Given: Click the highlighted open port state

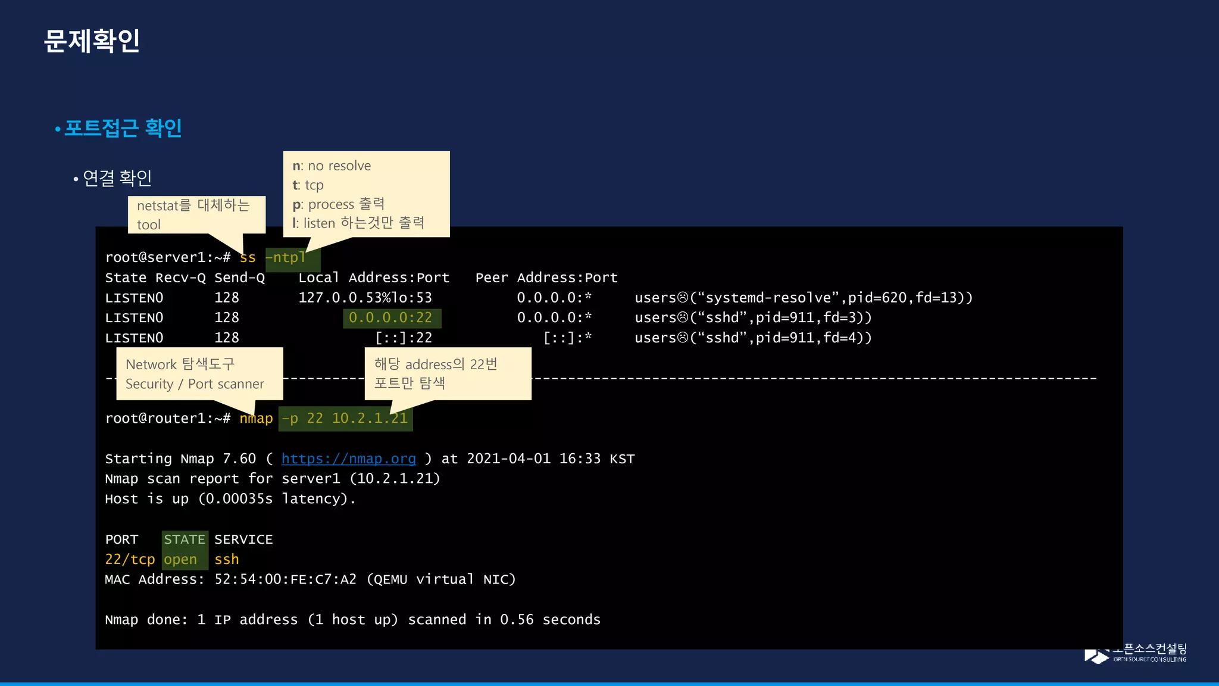Looking at the screenshot, I should click(x=180, y=560).
